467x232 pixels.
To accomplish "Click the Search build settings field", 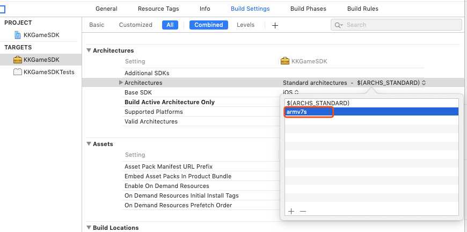I will 397,25.
